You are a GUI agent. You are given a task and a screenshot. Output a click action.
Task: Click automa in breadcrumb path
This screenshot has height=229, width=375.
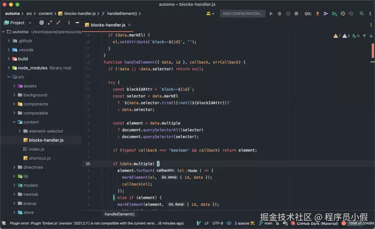12,14
